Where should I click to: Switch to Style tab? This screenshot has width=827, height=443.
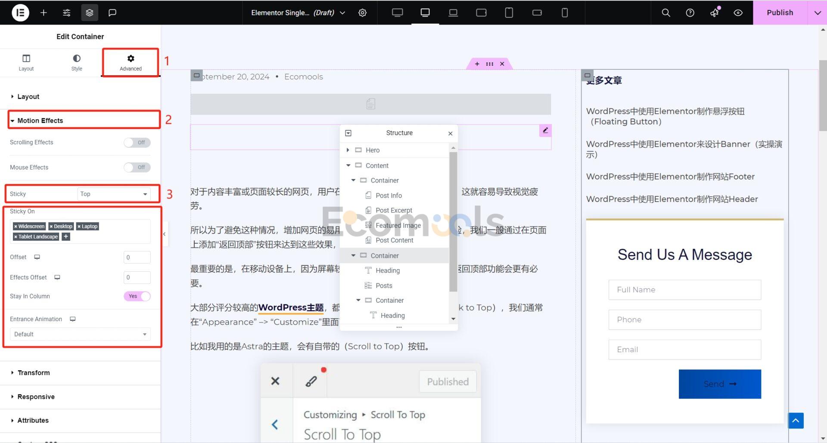[x=77, y=62]
